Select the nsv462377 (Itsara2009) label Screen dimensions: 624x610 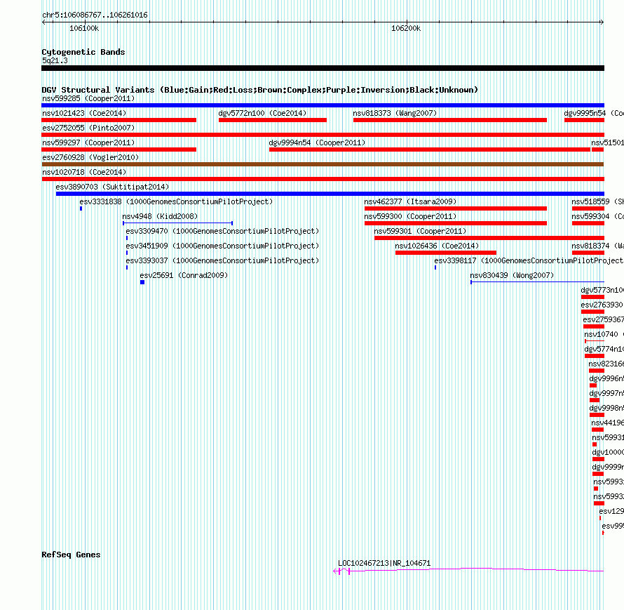410,201
